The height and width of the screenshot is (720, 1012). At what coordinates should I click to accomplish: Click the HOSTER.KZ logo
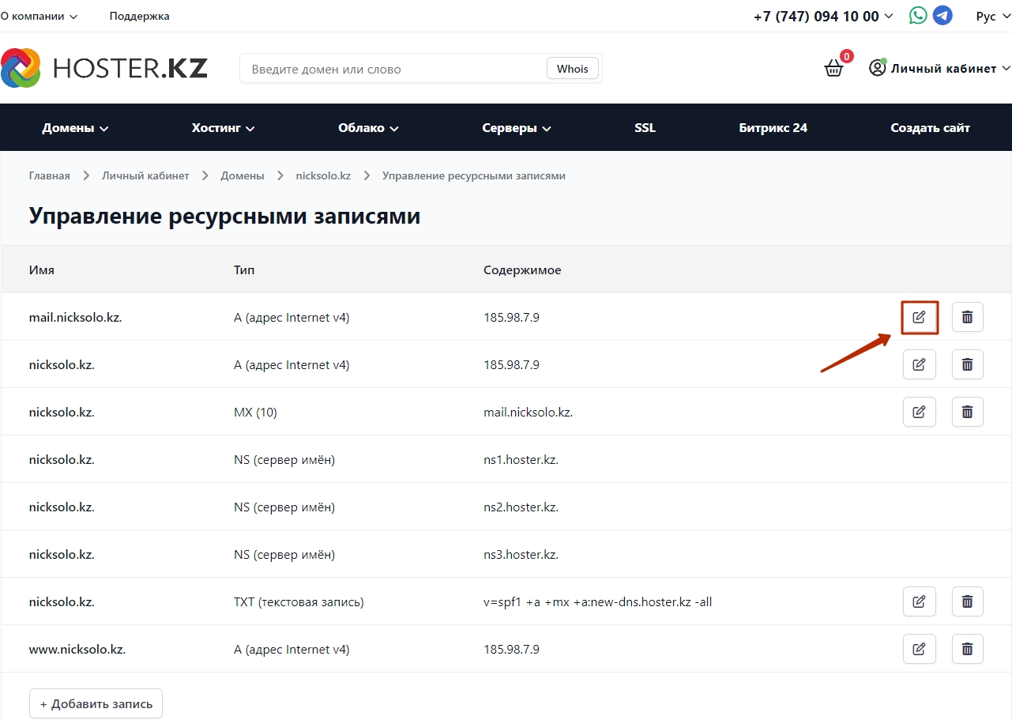(104, 68)
